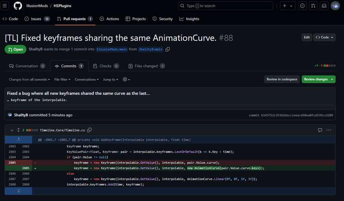Image resolution: width=344 pixels, height=201 pixels.
Task: Open the Actions tab
Action: click(x=109, y=19)
